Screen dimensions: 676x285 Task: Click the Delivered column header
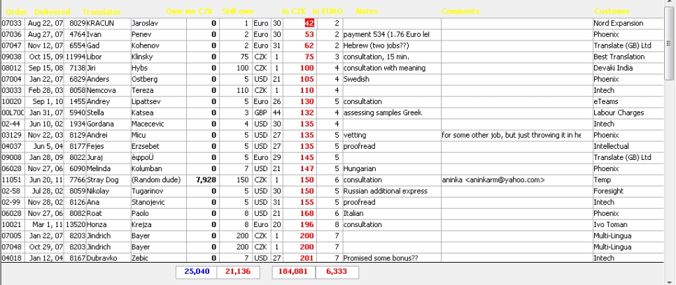coord(52,12)
